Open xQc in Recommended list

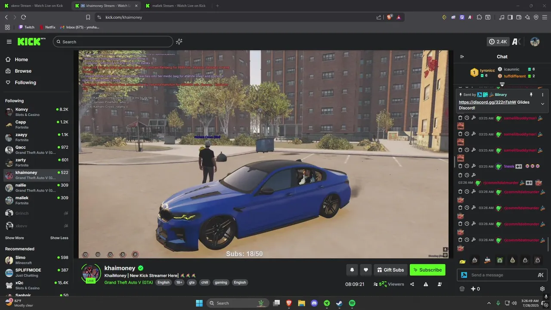coord(37,285)
